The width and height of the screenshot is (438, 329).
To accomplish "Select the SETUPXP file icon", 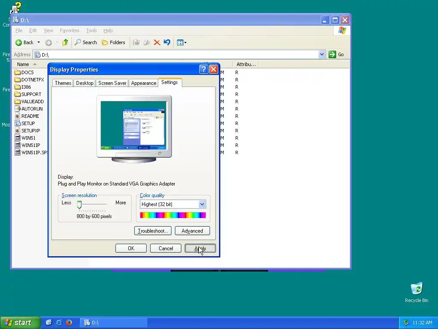I will [x=18, y=130].
